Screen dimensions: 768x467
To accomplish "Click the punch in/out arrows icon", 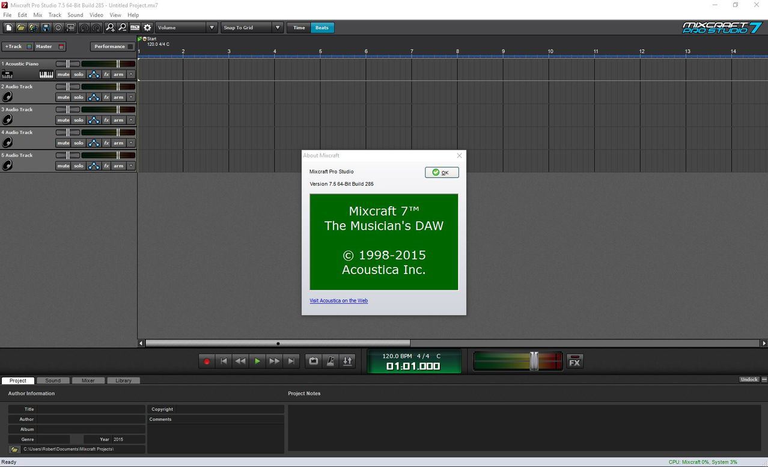I will click(347, 361).
